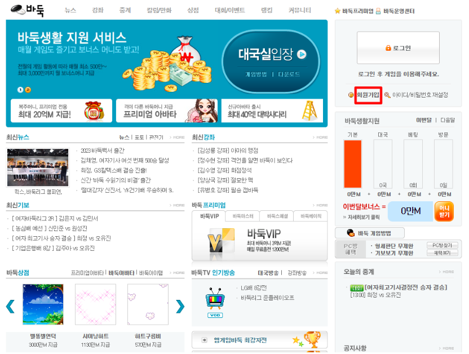
Task: Switch to 바둑마스터 tab
Action: pyautogui.click(x=242, y=216)
